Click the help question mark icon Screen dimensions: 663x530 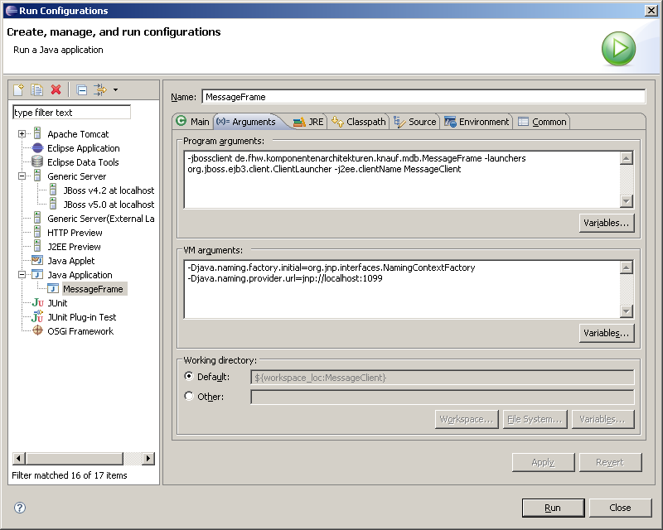[19, 508]
